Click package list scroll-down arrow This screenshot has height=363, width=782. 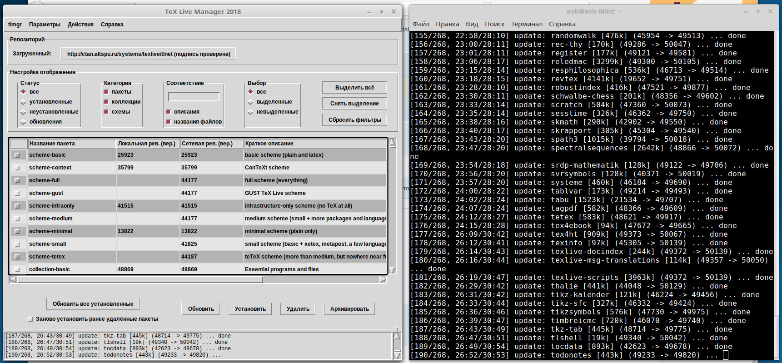point(392,270)
